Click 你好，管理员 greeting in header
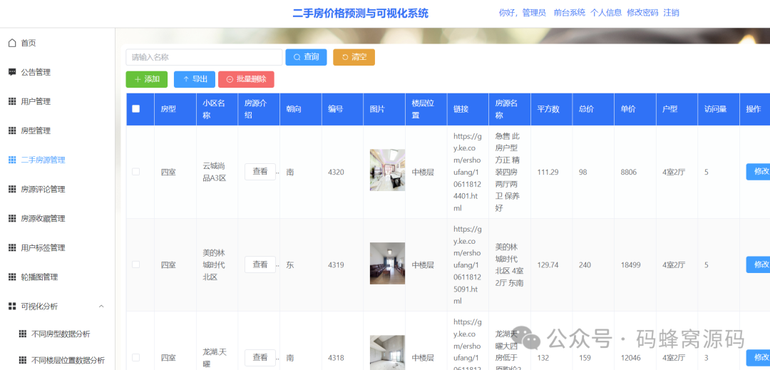770x370 pixels. tap(522, 13)
